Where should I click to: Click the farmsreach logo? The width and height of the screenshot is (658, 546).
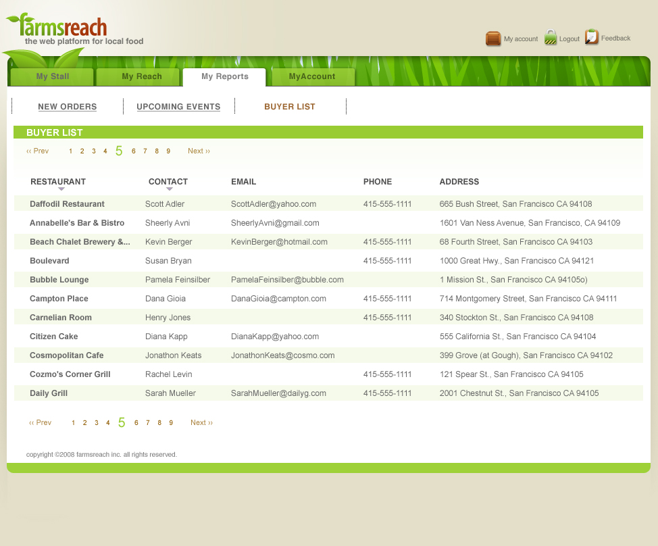64,28
